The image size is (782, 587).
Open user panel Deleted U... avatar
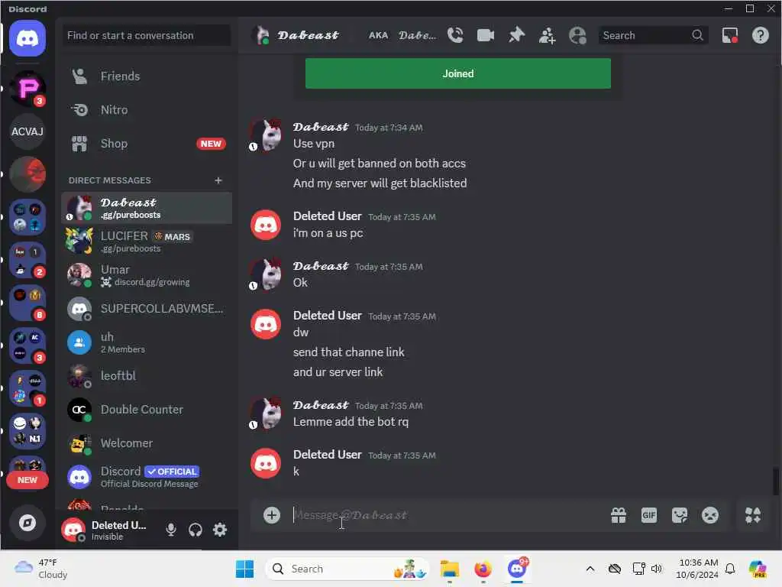coord(73,529)
